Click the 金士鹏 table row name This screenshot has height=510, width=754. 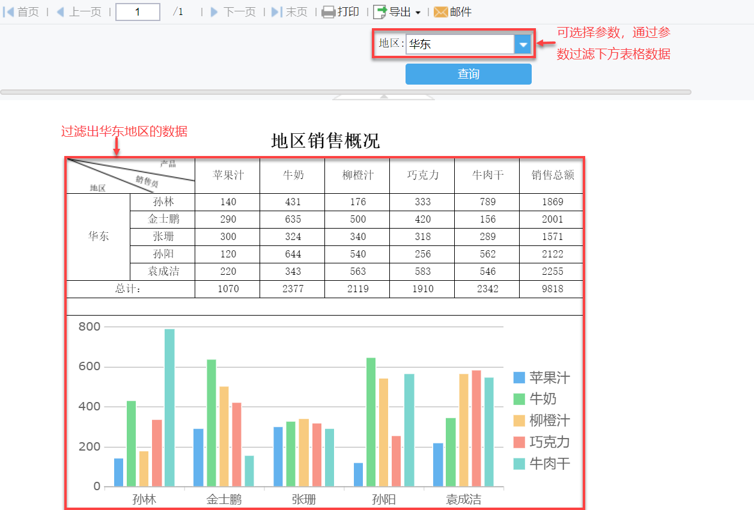click(163, 219)
